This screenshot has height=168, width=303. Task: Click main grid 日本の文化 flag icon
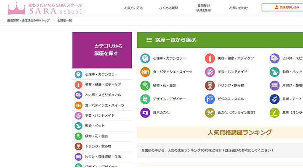(145, 113)
